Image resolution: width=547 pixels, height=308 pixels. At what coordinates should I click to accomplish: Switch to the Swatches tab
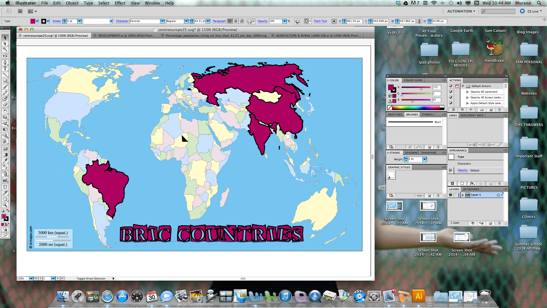point(395,115)
